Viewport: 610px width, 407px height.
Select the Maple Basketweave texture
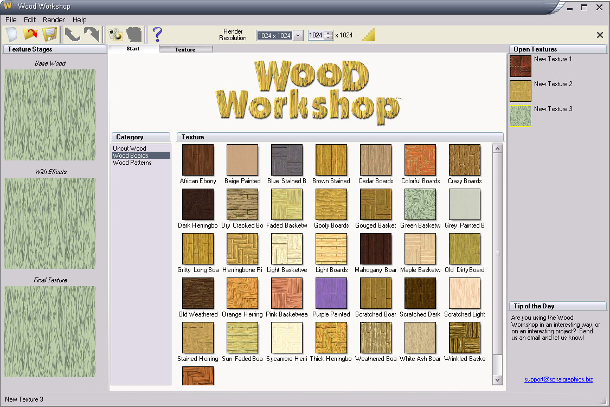point(420,249)
